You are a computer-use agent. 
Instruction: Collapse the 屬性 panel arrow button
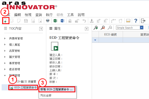[x=87, y=29]
